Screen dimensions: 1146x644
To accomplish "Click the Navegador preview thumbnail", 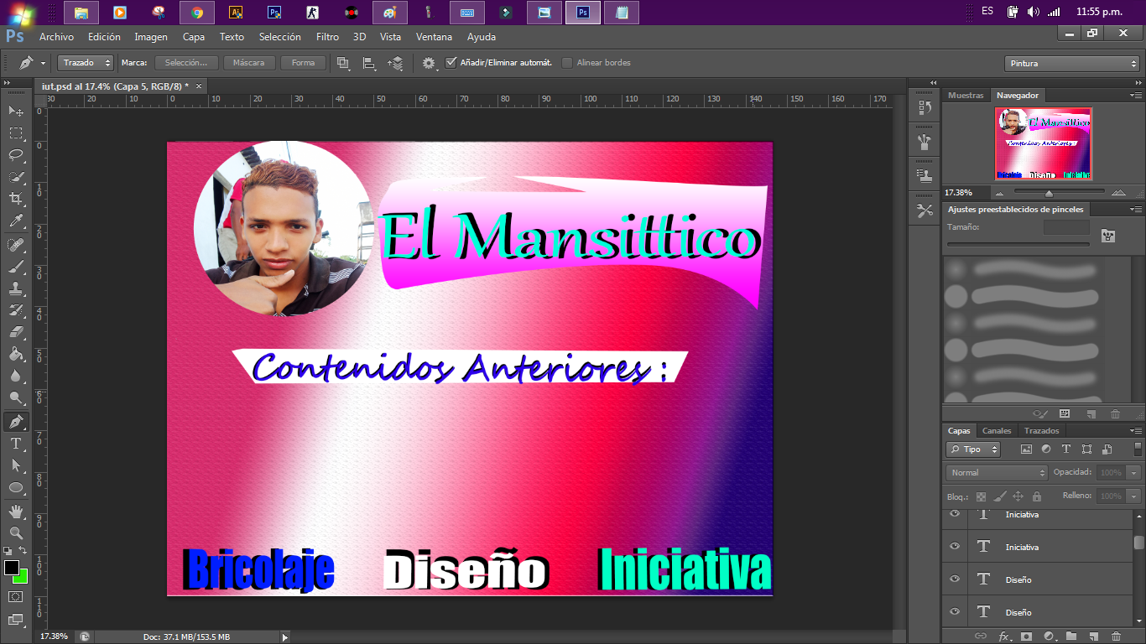I will pyautogui.click(x=1044, y=143).
